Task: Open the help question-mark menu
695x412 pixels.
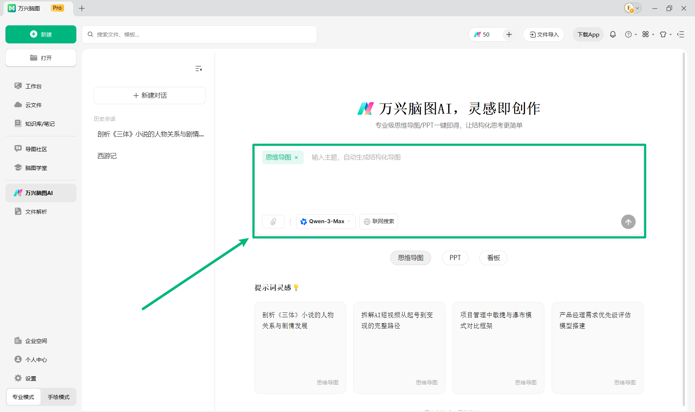Action: (x=631, y=34)
